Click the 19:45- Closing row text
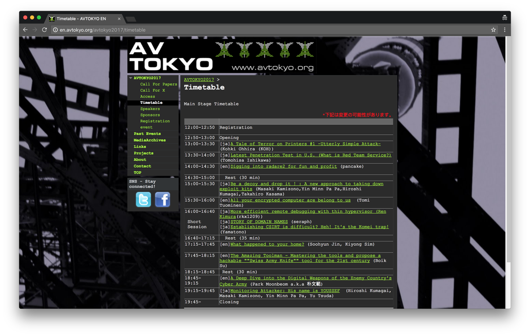The height and width of the screenshot is (336, 530). [x=229, y=302]
